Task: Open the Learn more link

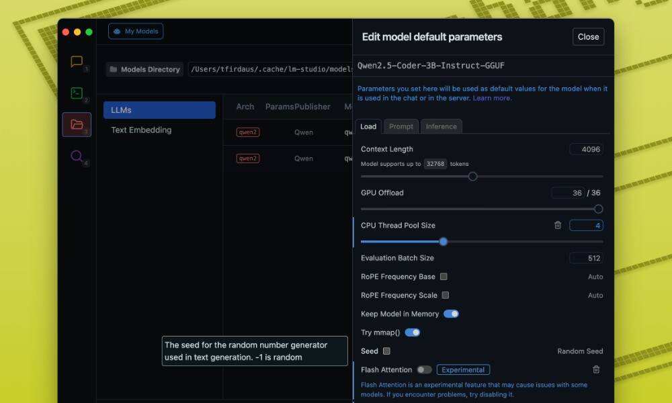Action: coord(492,98)
